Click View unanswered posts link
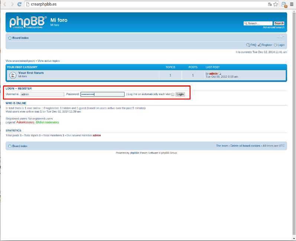The height and width of the screenshot is (241, 296). [x=20, y=61]
